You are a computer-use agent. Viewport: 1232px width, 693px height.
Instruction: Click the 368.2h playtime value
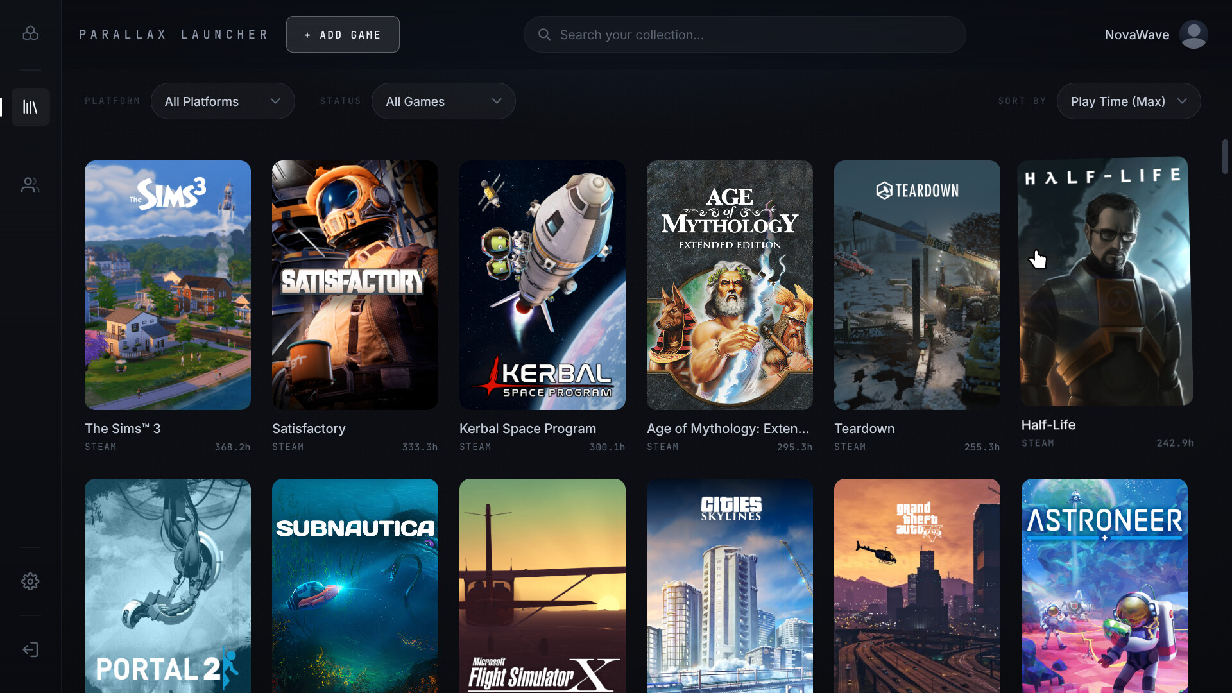point(232,447)
